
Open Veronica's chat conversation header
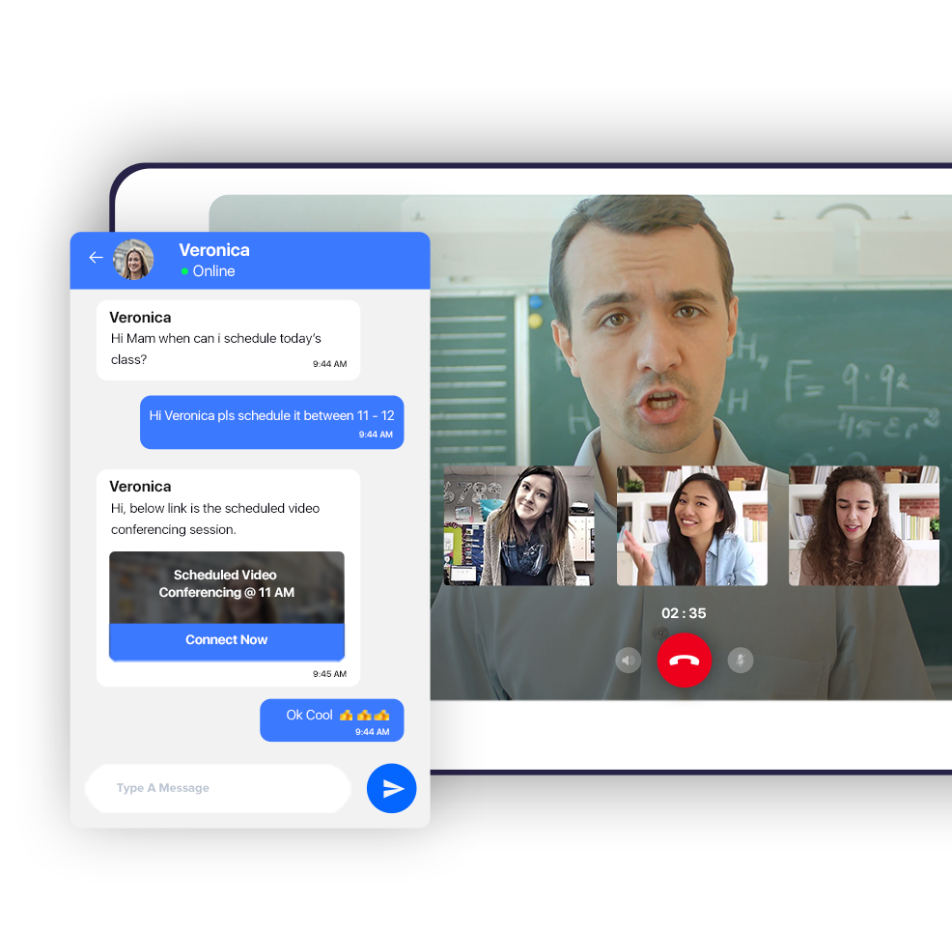(214, 259)
